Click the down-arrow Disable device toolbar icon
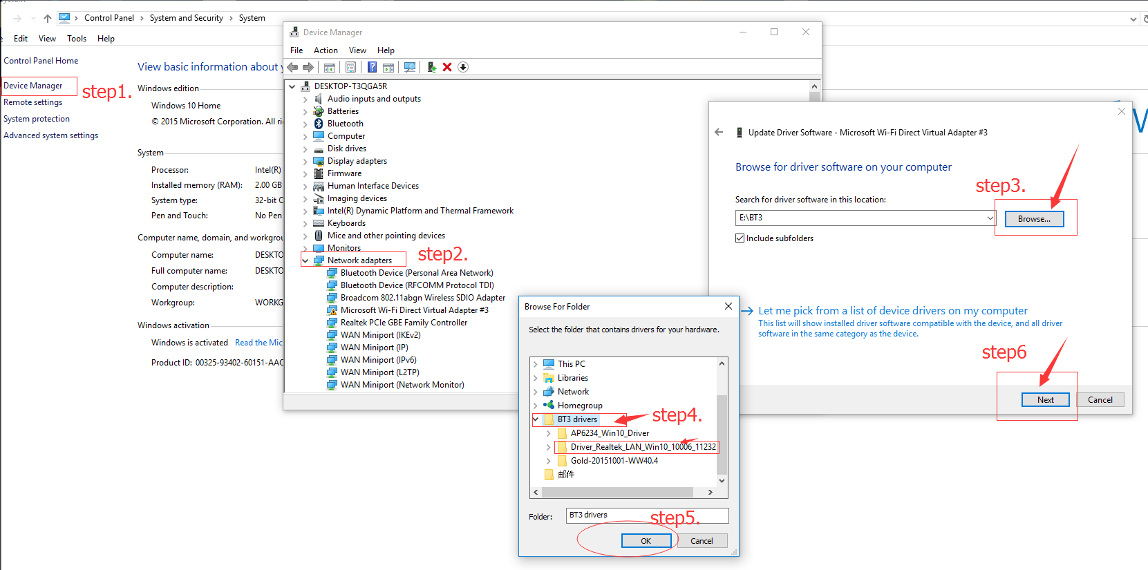This screenshot has height=570, width=1148. coord(463,67)
